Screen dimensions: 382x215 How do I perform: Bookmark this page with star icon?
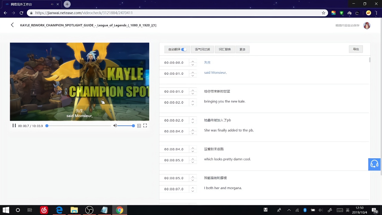pyautogui.click(x=324, y=13)
